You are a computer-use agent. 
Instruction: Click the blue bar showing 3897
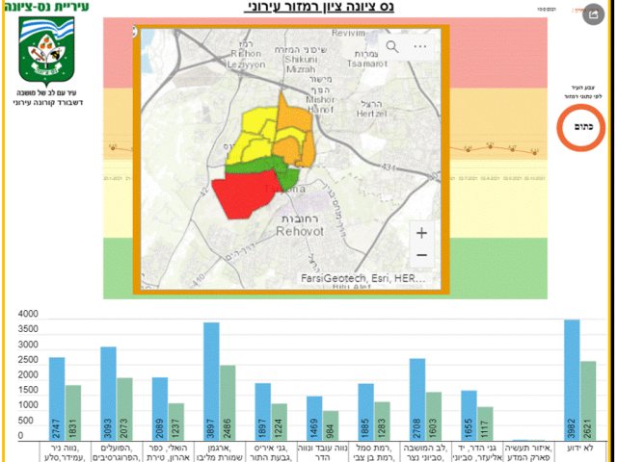tap(212, 381)
